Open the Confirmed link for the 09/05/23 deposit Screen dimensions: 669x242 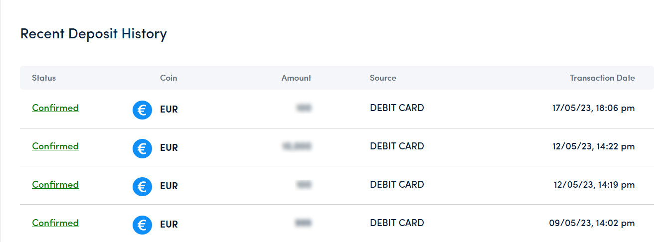pyautogui.click(x=55, y=223)
